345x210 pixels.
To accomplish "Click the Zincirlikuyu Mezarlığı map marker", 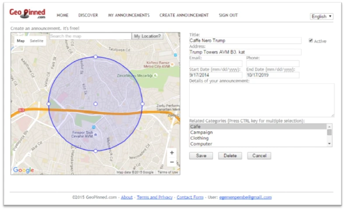I will (155, 76).
